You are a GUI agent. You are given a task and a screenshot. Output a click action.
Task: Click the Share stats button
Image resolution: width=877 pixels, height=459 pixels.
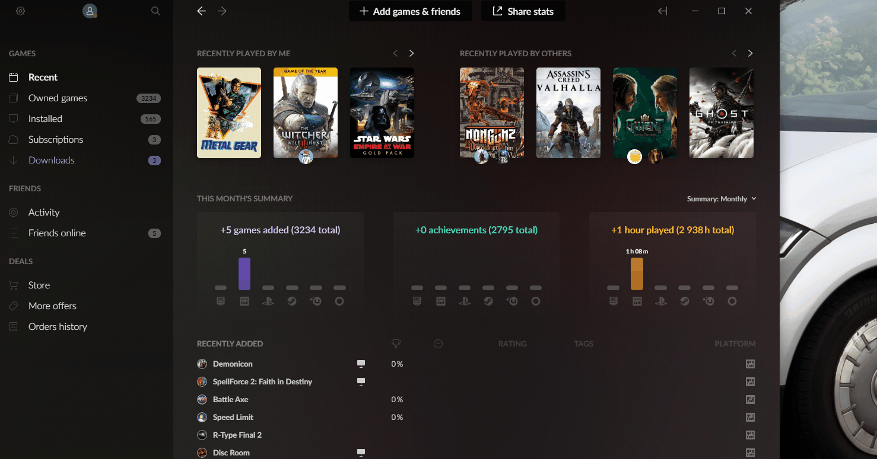(523, 11)
